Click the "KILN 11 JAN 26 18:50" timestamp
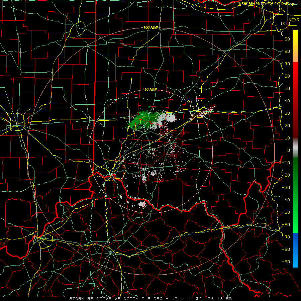The image size is (301, 301). point(202,299)
